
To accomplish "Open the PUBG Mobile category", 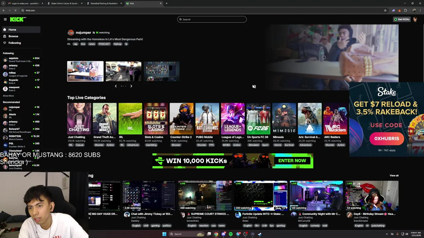I will 207,119.
